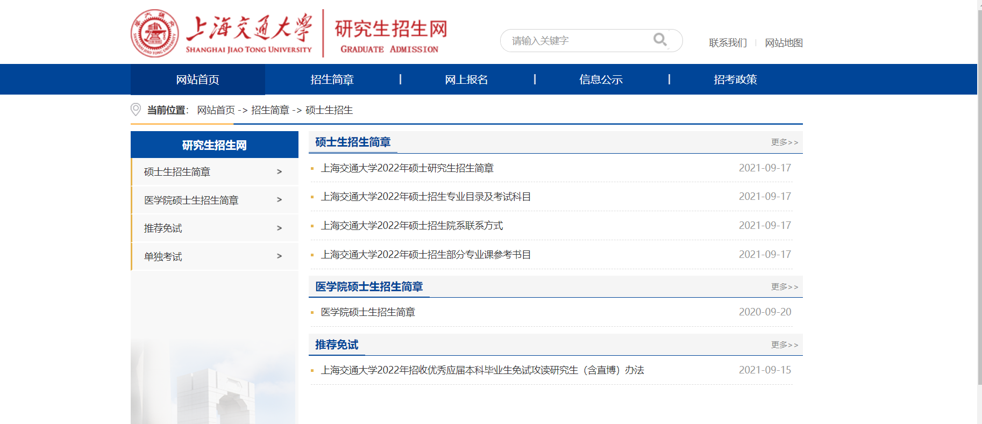Click 更多>> in 硕士生招生简章 section

[x=785, y=142]
